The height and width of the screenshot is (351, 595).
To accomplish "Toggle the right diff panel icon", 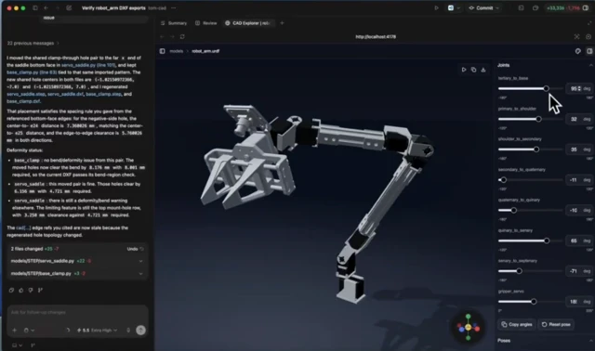I will (586, 8).
